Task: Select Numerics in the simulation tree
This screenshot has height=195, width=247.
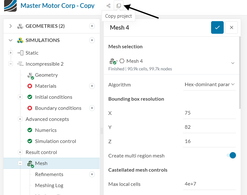Action: 46,130
